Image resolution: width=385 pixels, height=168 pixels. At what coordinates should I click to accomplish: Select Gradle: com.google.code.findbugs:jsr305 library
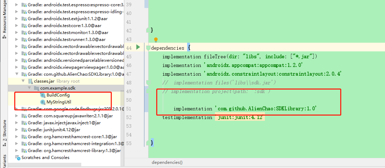76,109
